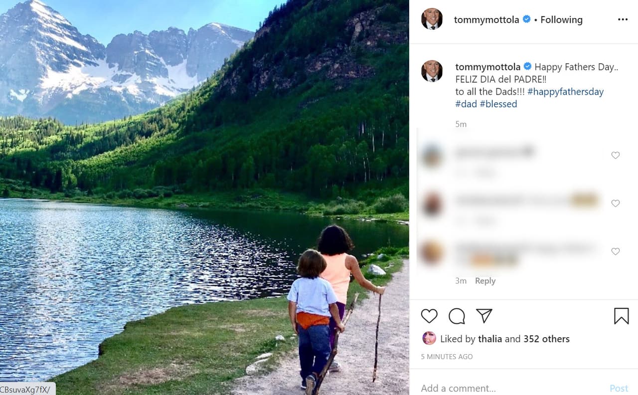638x395 pixels.
Task: Like the second blurred comment
Action: coord(616,203)
